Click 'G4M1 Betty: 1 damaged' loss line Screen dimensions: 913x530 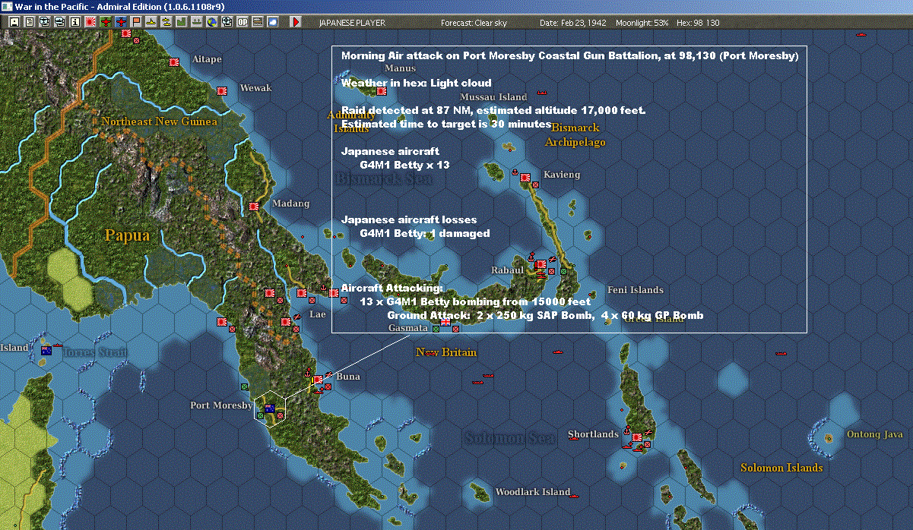[425, 233]
